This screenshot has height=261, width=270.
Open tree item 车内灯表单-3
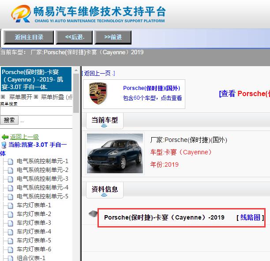point(34,223)
